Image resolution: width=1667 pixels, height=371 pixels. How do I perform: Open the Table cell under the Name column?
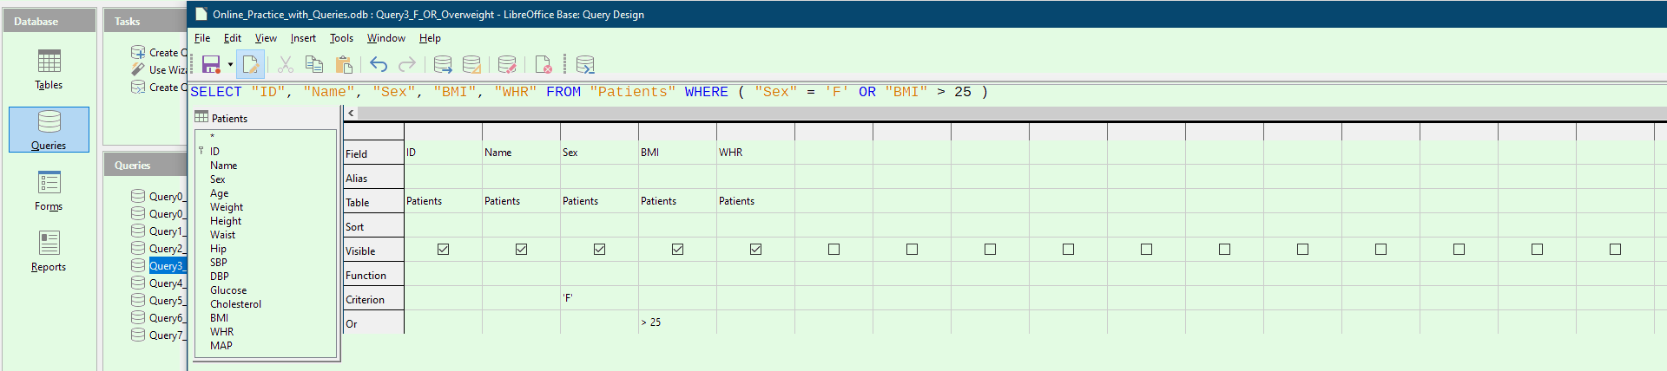[521, 201]
